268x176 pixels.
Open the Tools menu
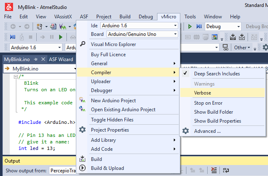point(190,17)
